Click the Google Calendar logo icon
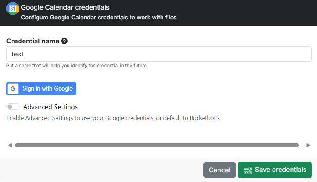317x182 pixels. [x=12, y=8]
